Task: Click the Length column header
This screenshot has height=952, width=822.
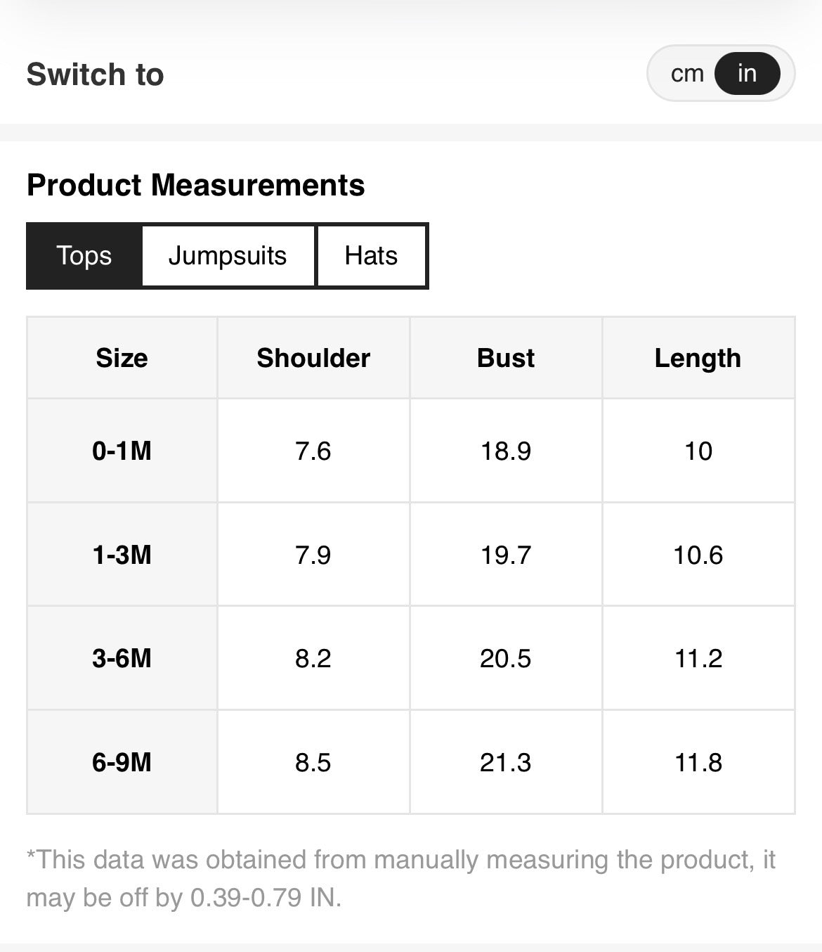Action: click(x=698, y=358)
